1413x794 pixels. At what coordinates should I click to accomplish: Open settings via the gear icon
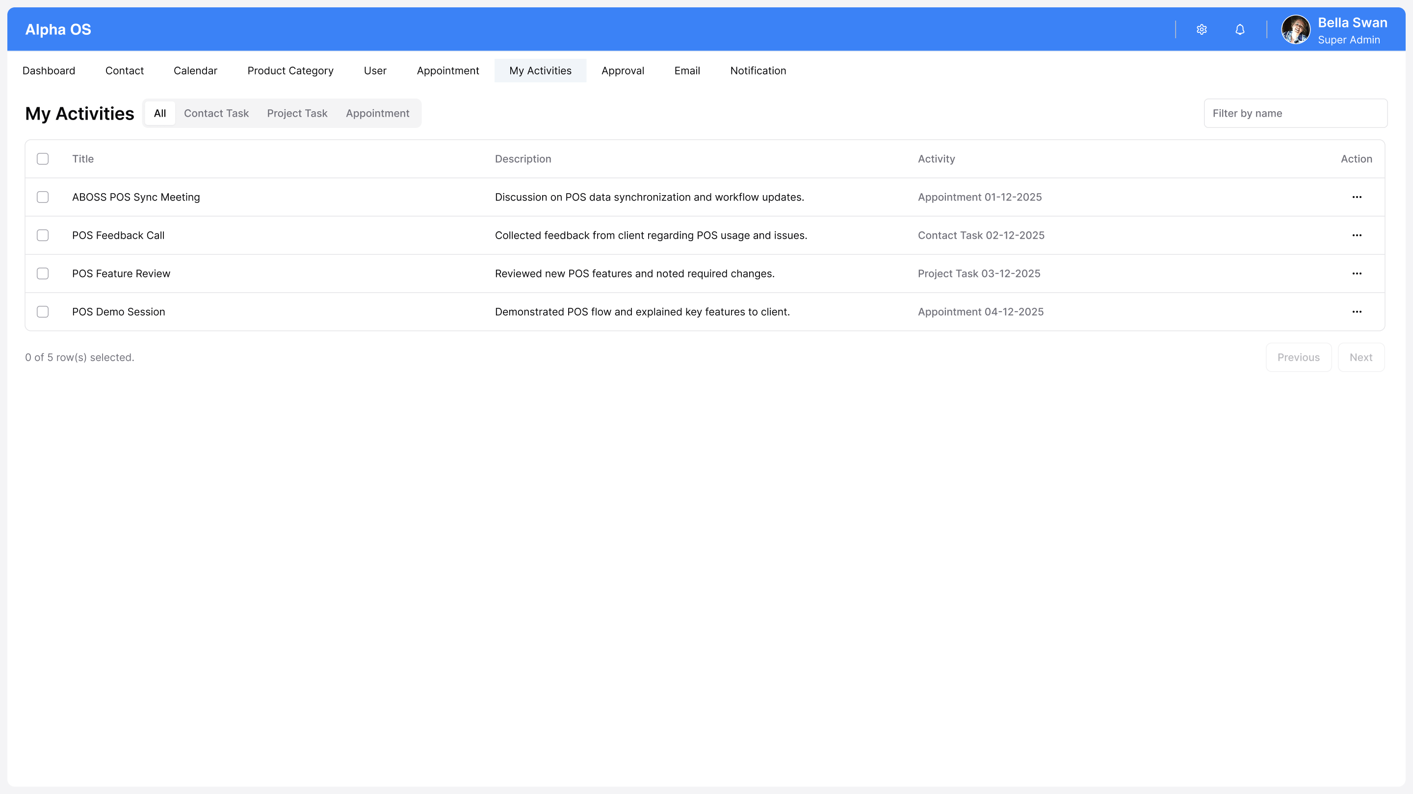[x=1201, y=29]
